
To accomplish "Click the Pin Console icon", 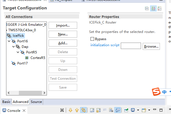I will coord(126,110).
